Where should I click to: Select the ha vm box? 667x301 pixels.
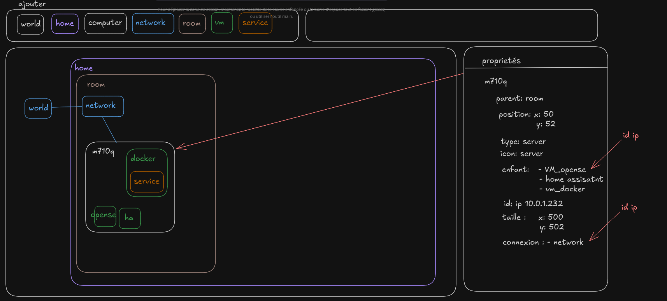click(x=130, y=218)
